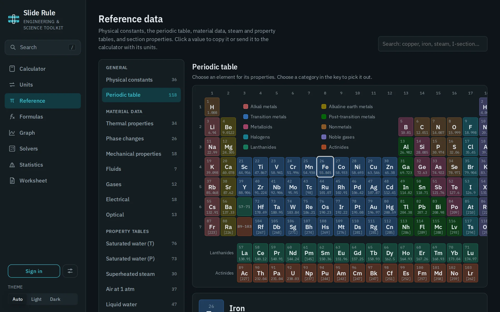Viewport: 500px width, 312px height.
Task: Go to the Worksheet page
Action: 43,181
